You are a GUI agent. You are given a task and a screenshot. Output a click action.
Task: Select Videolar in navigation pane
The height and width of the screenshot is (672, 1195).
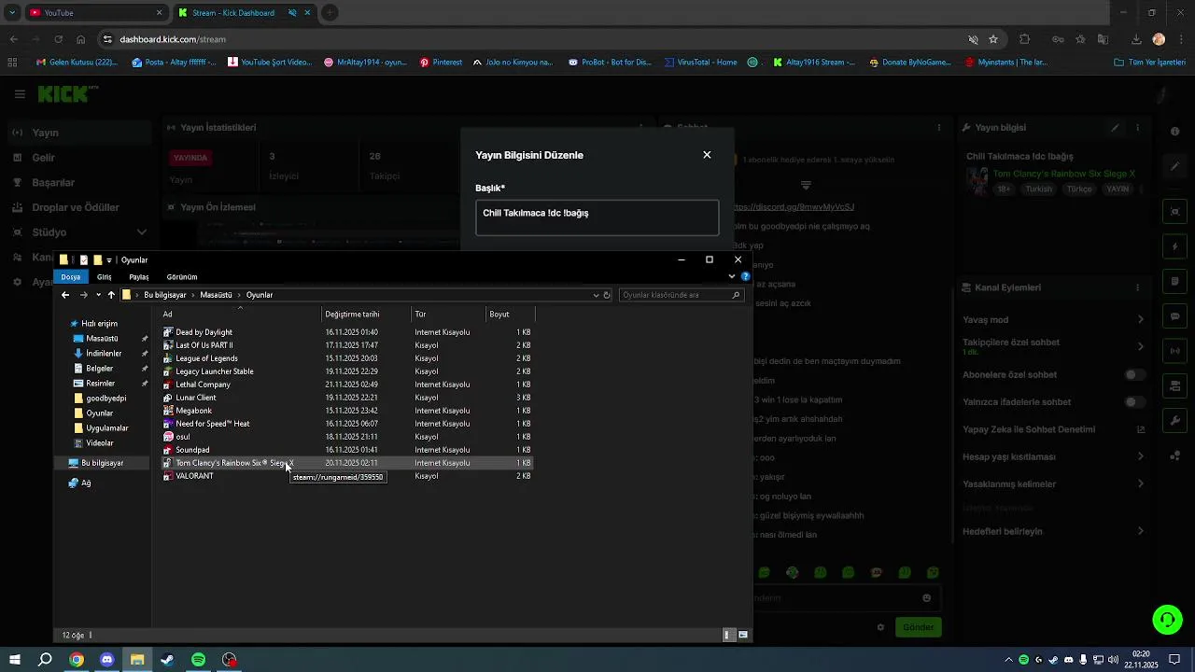(99, 443)
